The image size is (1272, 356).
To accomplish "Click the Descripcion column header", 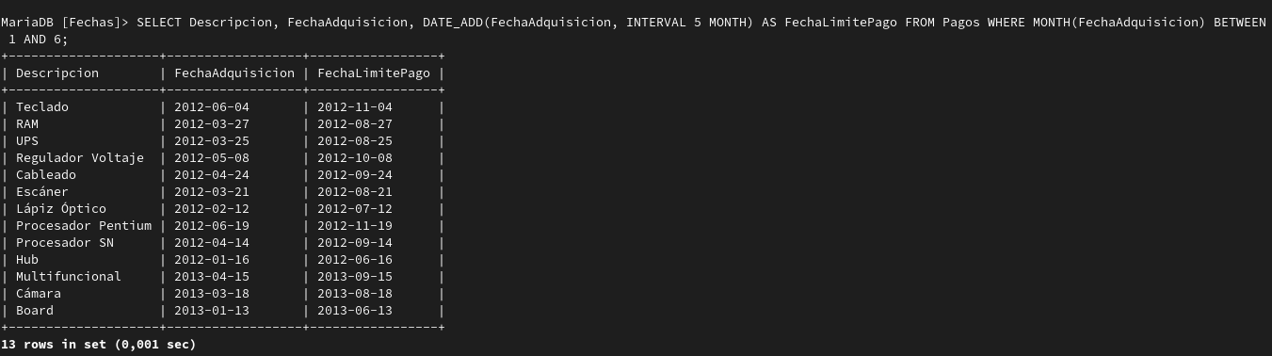I will coord(57,73).
